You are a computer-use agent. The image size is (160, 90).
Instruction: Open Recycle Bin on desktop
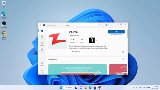tap(4, 4)
